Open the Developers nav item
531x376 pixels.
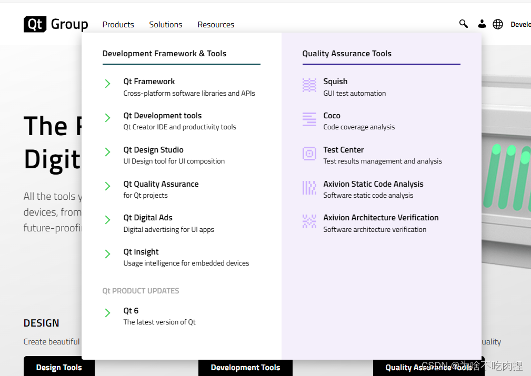[x=521, y=24]
